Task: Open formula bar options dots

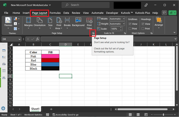Action: (23, 39)
